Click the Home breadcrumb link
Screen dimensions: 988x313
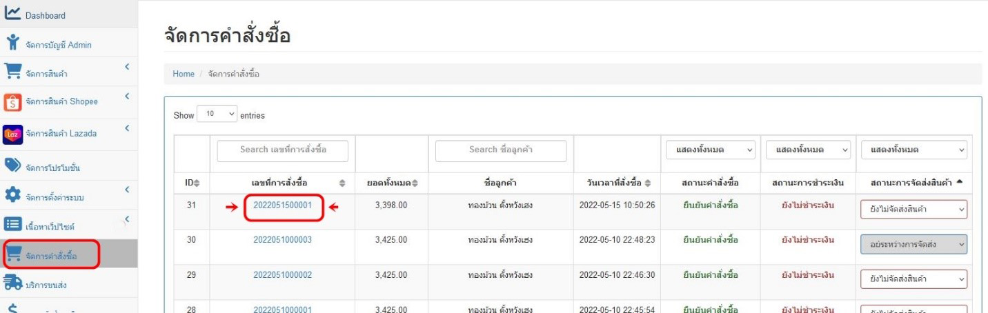coord(183,74)
